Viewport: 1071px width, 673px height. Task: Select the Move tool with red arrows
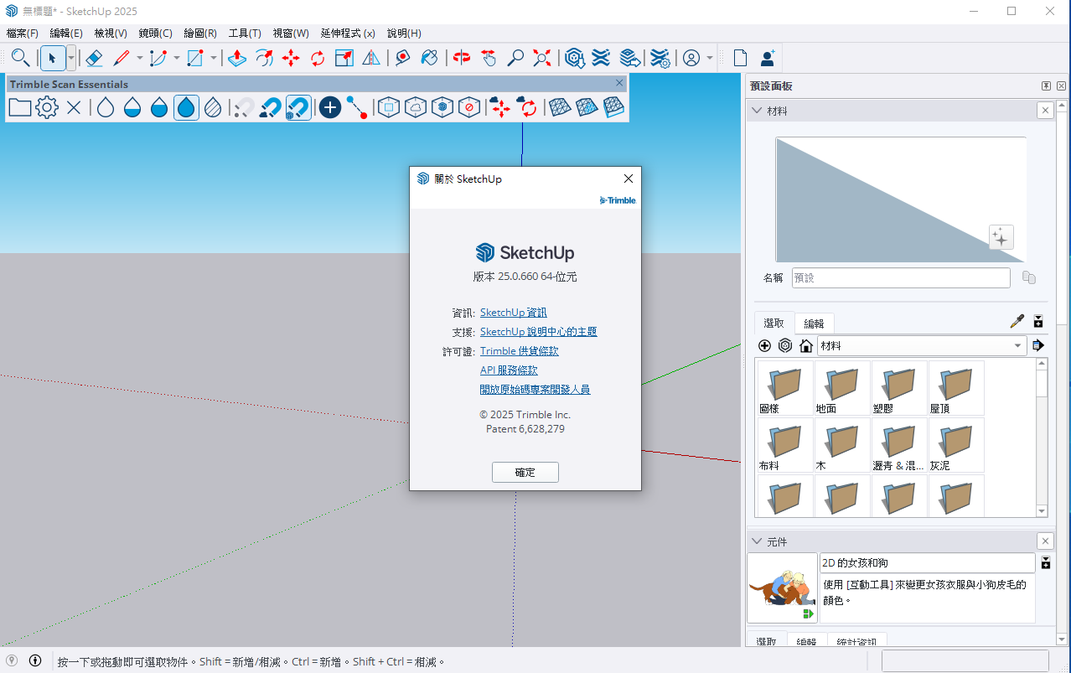pyautogui.click(x=291, y=58)
